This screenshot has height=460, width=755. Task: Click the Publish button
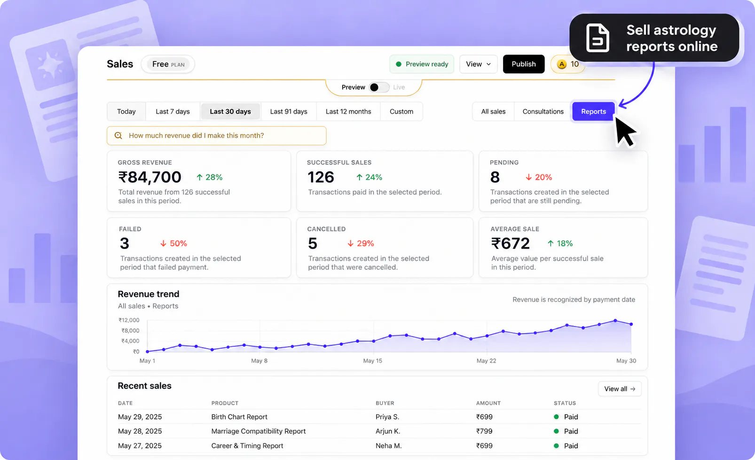[x=524, y=64]
